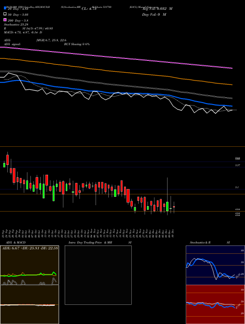Viewport: 245px width, 324px height.
Task: Click the white 50 Day legend swatch
Action: pyautogui.click(x=5, y=14)
